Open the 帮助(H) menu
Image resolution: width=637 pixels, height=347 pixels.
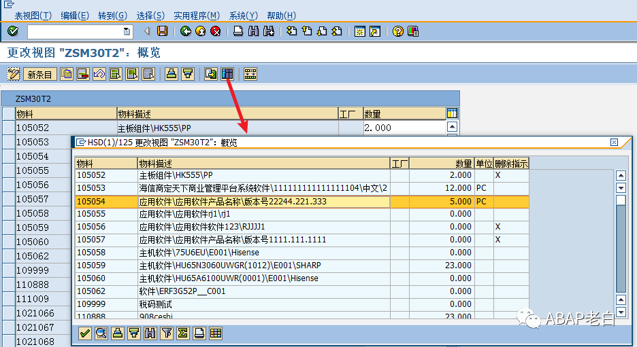coord(281,16)
